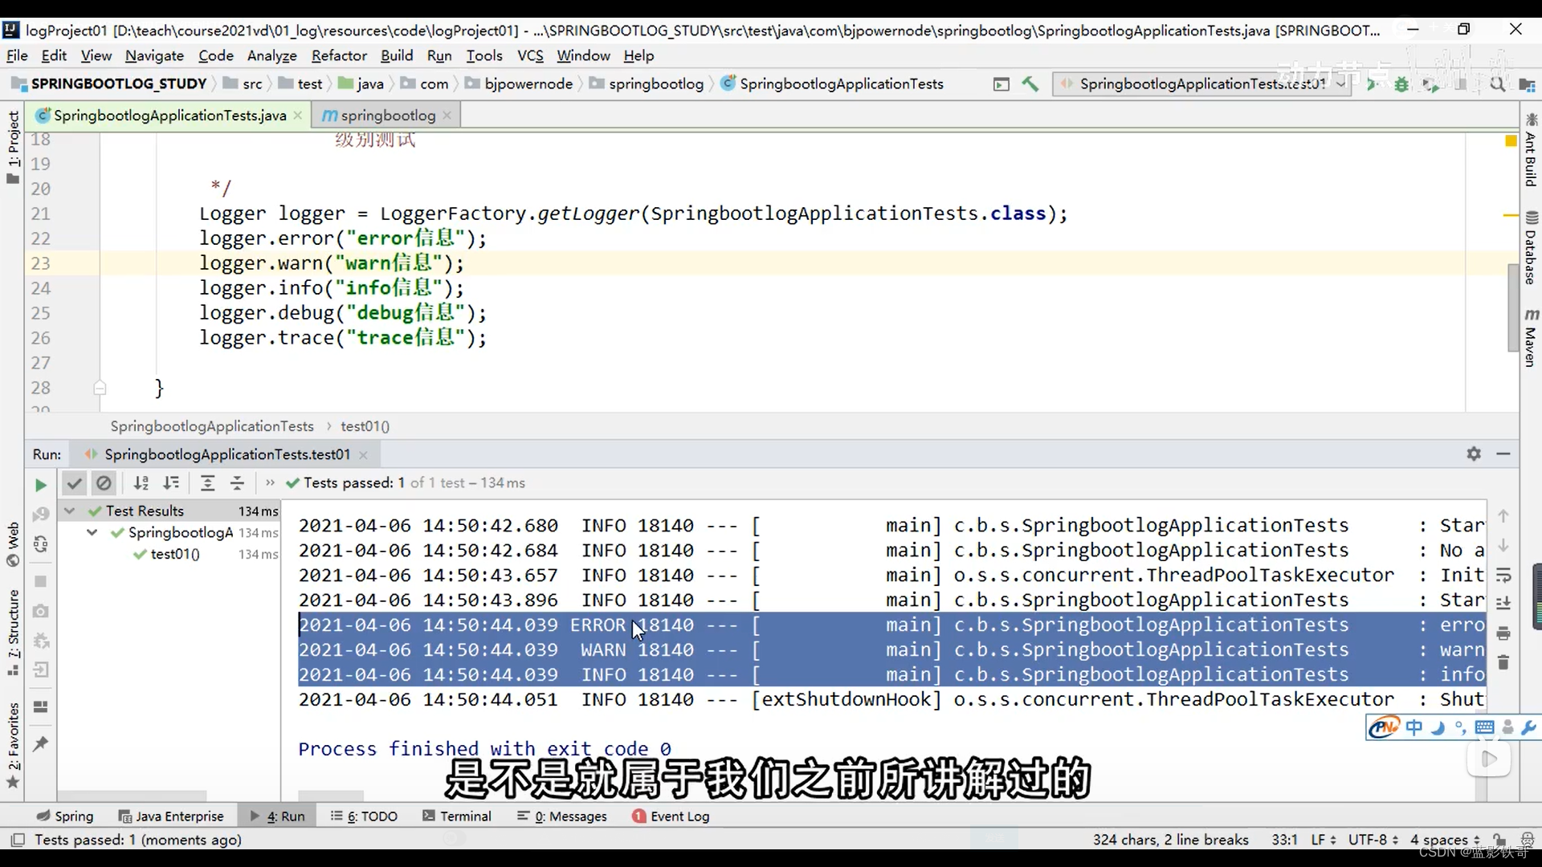Open the Spring tool window
Image resolution: width=1542 pixels, height=867 pixels.
[65, 816]
